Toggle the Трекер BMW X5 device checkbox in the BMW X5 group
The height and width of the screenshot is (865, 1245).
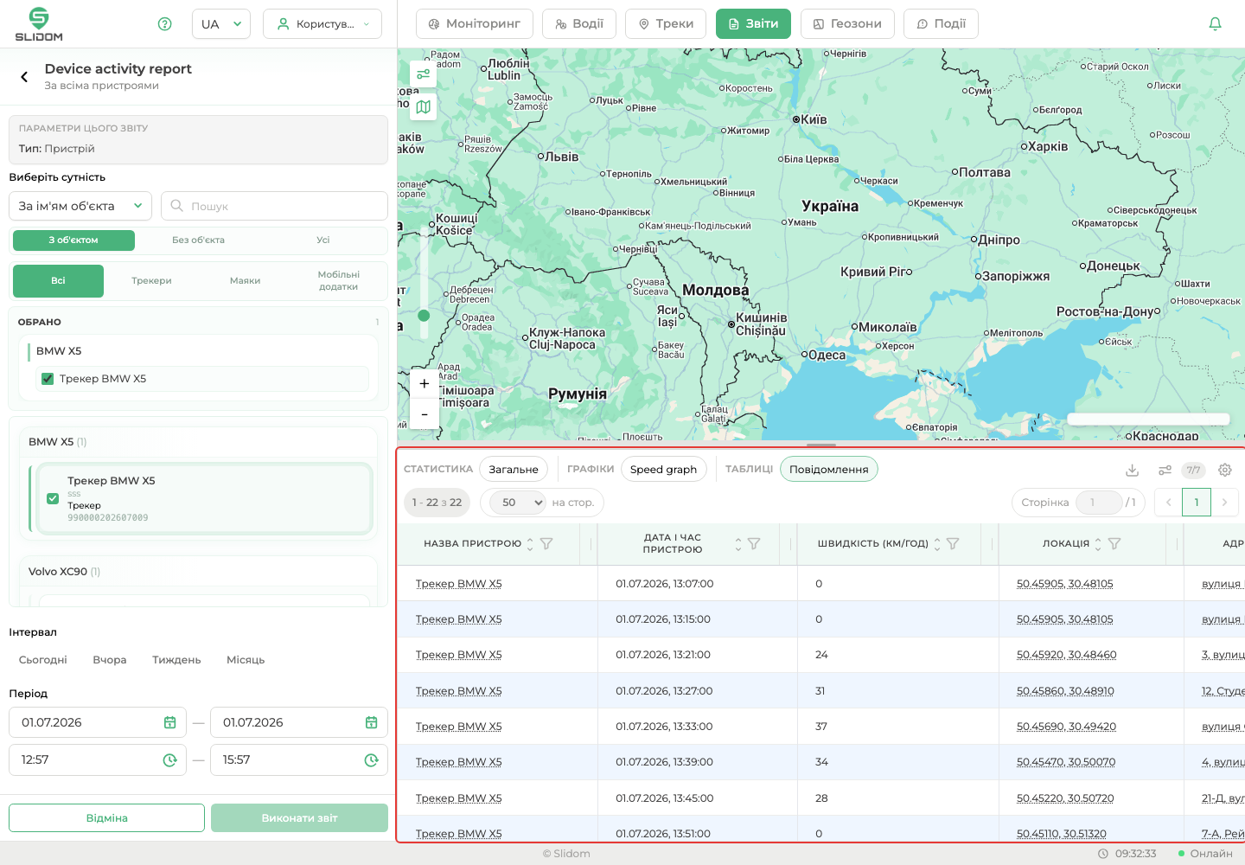click(x=53, y=498)
